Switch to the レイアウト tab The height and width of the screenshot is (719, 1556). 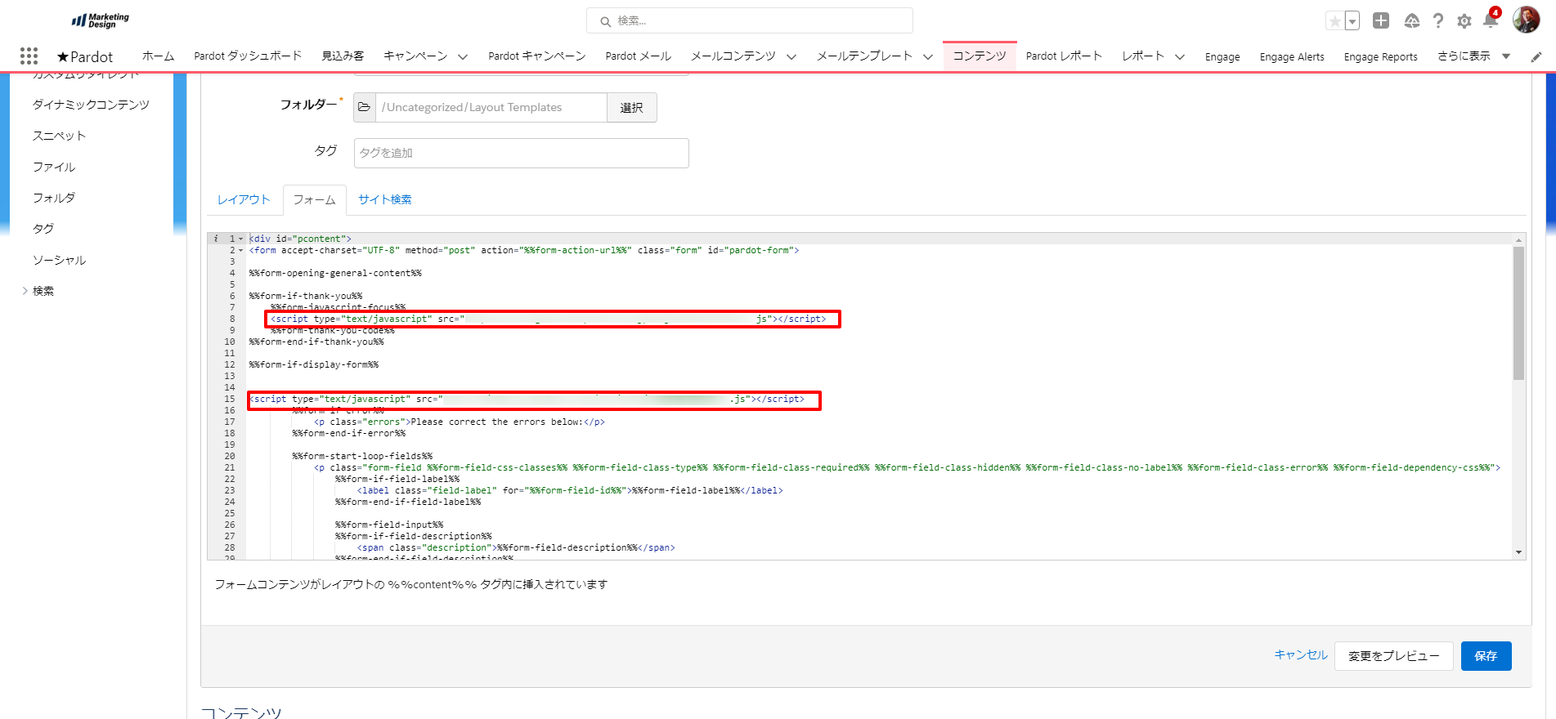[244, 199]
